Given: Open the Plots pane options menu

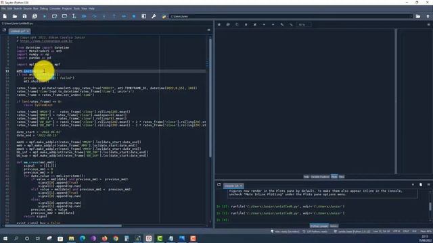Looking at the screenshot, I should coord(428,24).
